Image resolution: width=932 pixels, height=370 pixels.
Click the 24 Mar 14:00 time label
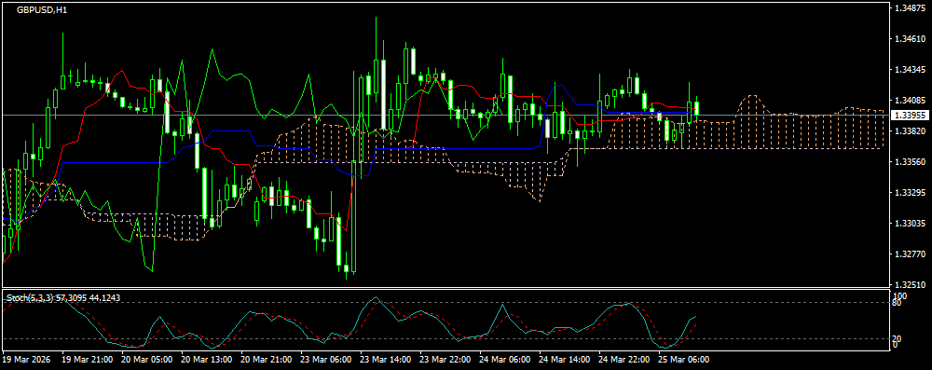565,360
